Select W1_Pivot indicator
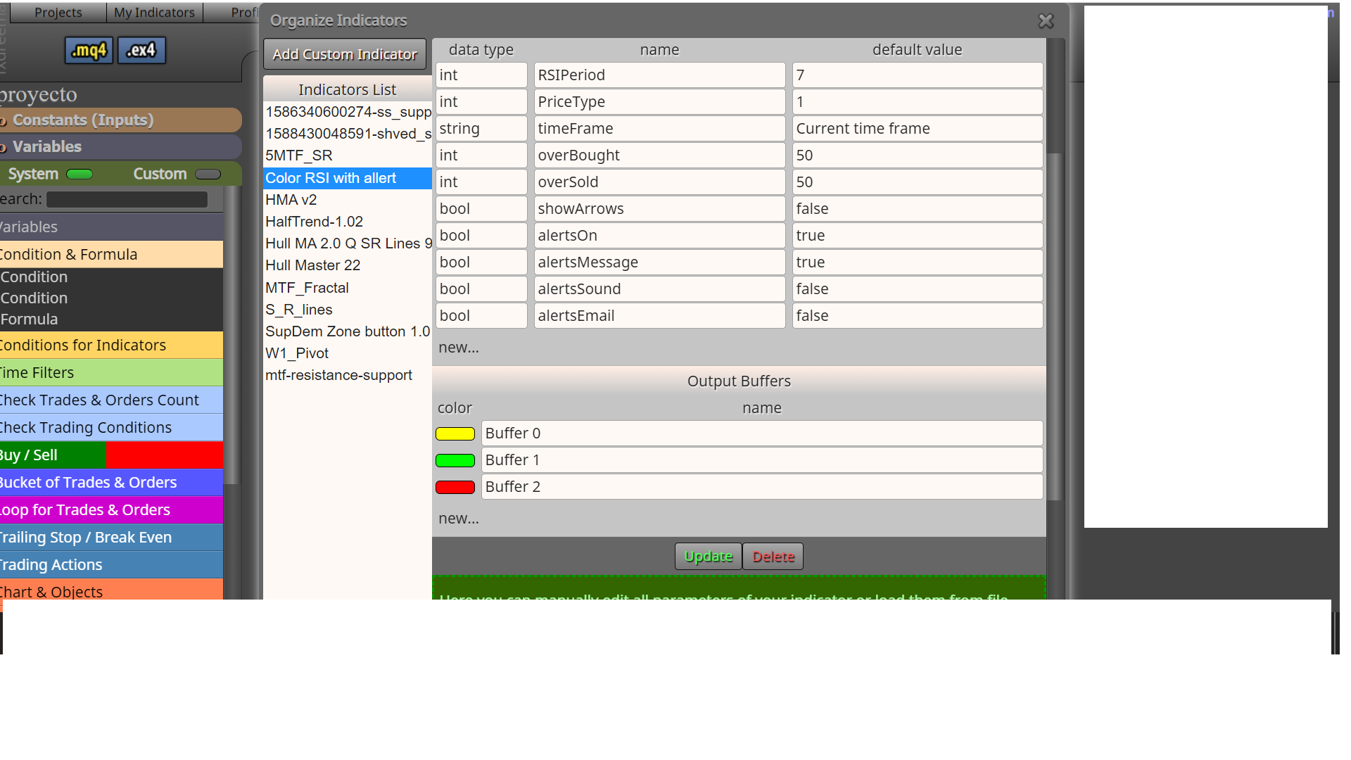Screen dimensions: 1351x760 (x=348, y=353)
